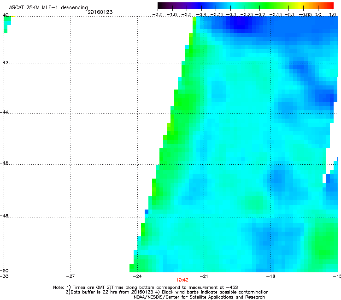Select the date label 20160123 under title
The height and width of the screenshot is (300, 341).
[x=100, y=12]
